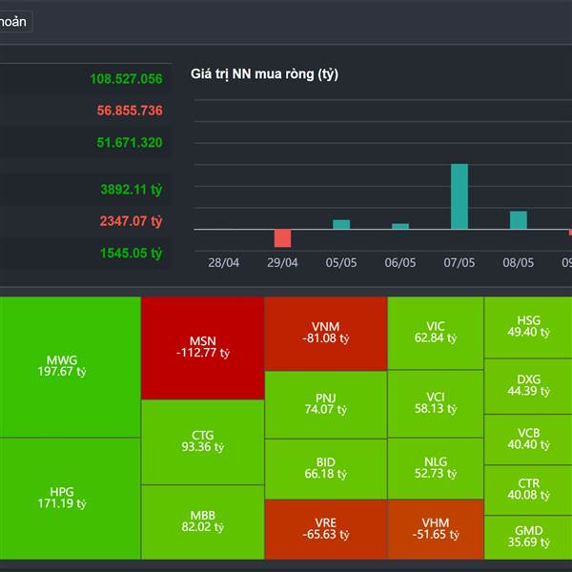
Task: Open the DXG 44.39 tỷ tile
Action: click(528, 385)
